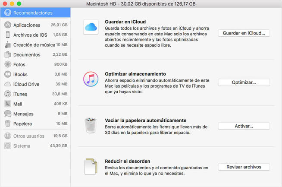This screenshot has width=282, height=187.
Task: Click the iTunes sidebar icon
Action: [8, 94]
